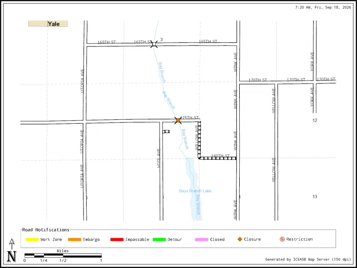Click the Miles scale label

pyautogui.click(x=63, y=251)
